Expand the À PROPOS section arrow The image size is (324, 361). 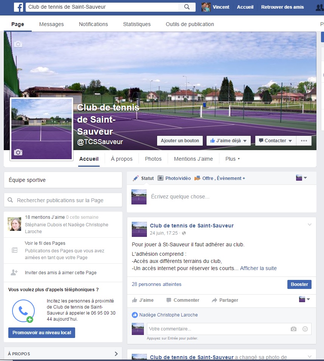click(116, 353)
